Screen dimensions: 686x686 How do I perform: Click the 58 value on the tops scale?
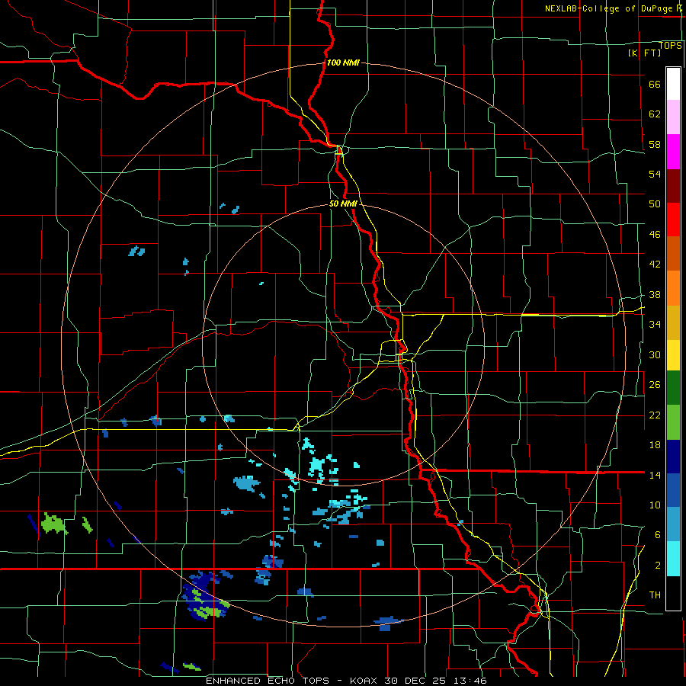(x=655, y=144)
